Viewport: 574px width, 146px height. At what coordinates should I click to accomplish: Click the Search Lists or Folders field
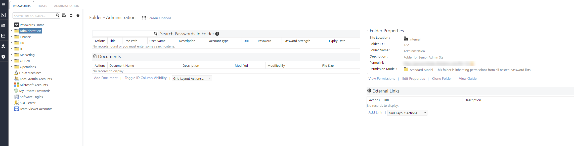coord(34,16)
